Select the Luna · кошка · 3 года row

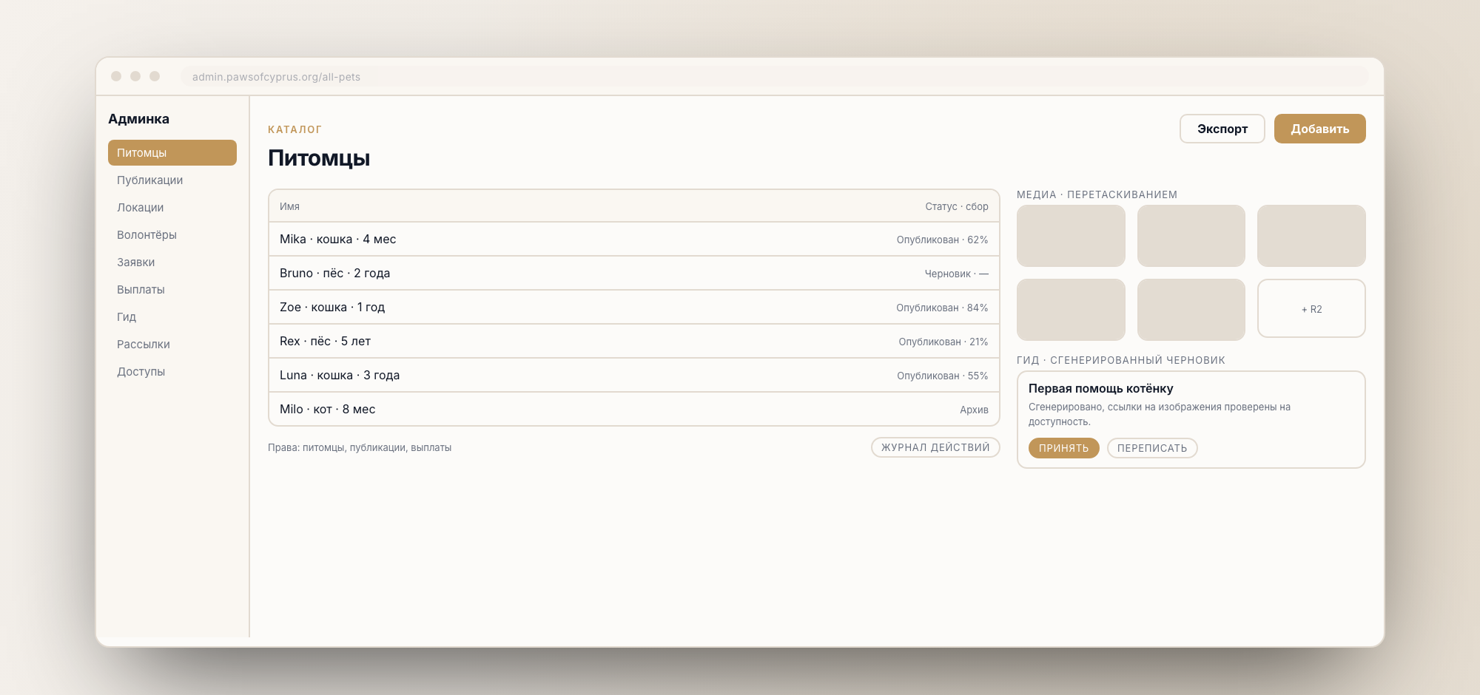[634, 375]
